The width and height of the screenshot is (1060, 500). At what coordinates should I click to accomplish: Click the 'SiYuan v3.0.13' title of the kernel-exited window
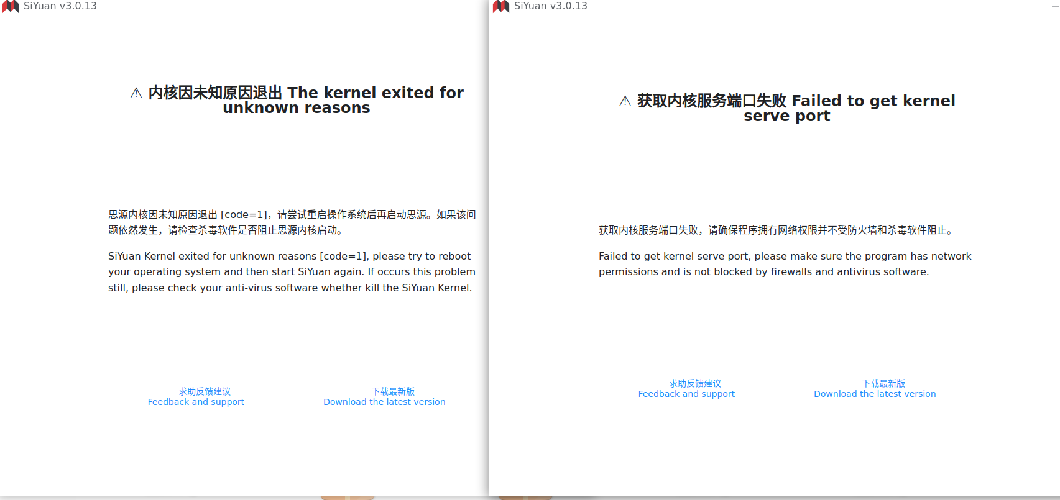[60, 6]
